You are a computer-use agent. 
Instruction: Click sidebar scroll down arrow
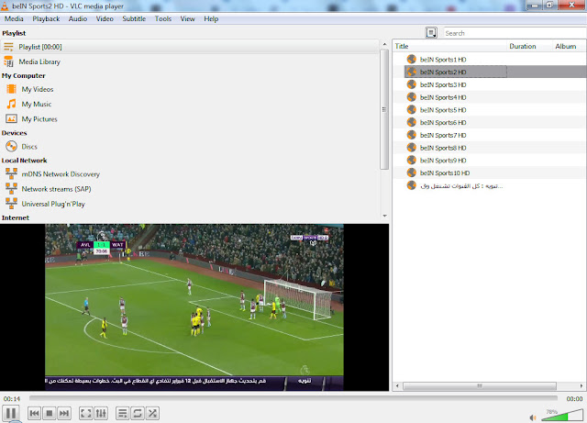[x=384, y=217]
